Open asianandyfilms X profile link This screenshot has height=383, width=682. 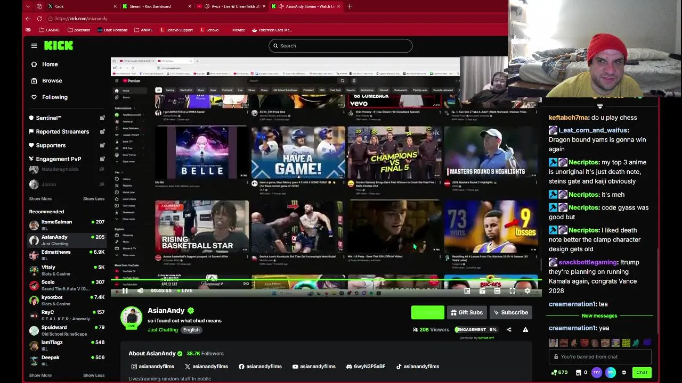coord(206,367)
